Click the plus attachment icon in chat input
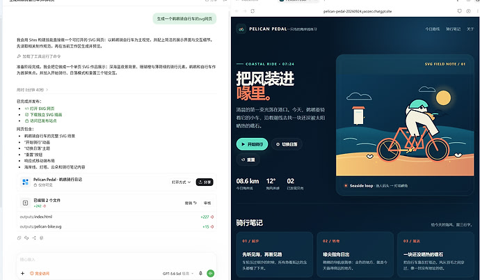 [x=22, y=273]
